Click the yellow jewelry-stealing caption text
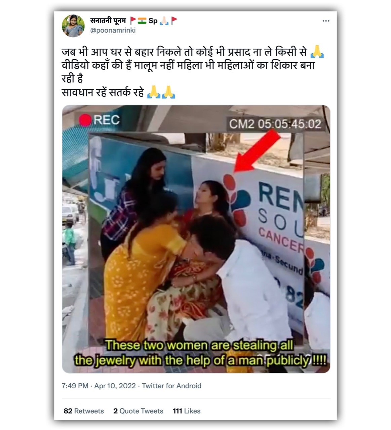The width and height of the screenshot is (391, 430). [x=200, y=353]
